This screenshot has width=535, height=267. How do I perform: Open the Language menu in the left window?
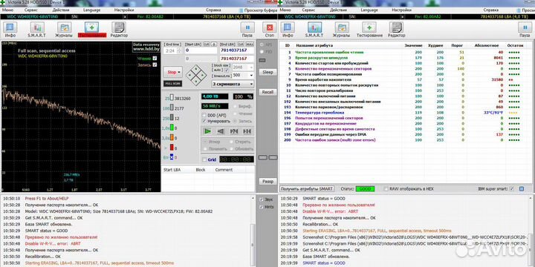point(91,10)
